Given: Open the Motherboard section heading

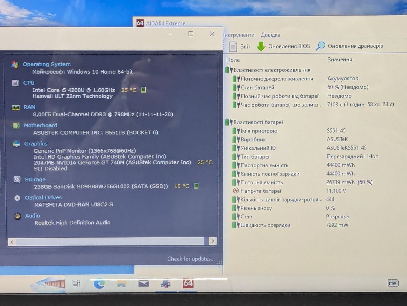Looking at the screenshot, I should click(x=41, y=126).
